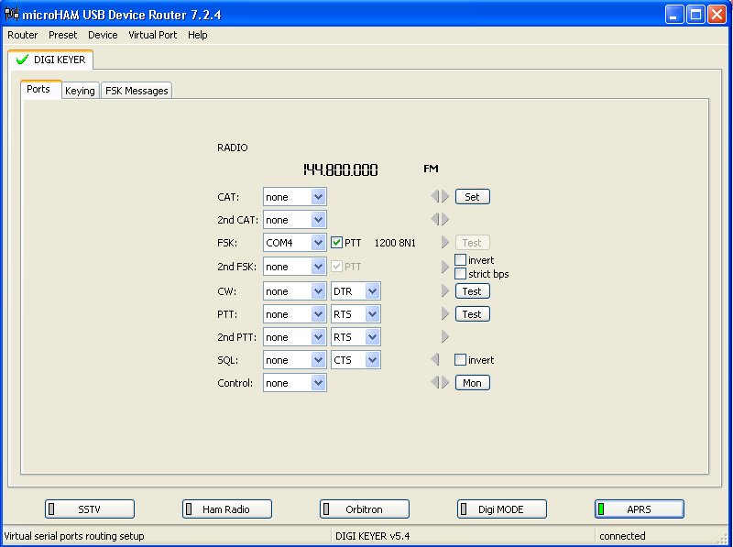The height and width of the screenshot is (547, 733).
Task: Click the 144.800.000 frequency display
Action: [x=340, y=170]
